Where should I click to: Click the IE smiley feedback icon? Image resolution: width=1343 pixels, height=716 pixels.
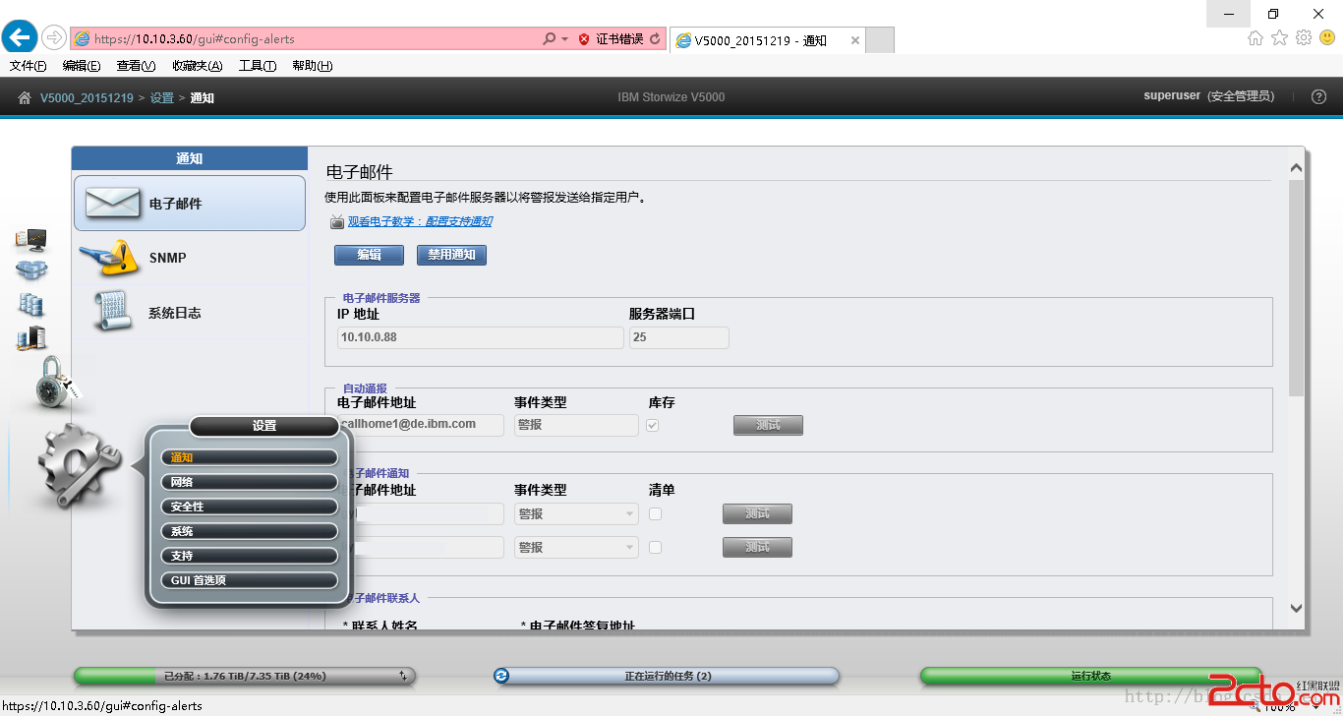click(1327, 38)
